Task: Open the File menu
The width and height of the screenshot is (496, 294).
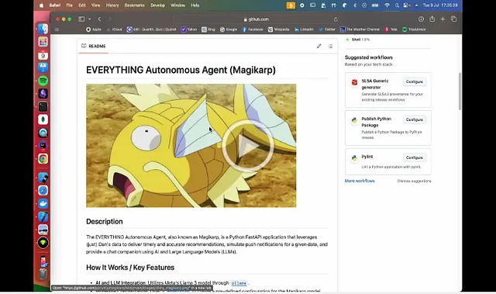Action: [69, 5]
